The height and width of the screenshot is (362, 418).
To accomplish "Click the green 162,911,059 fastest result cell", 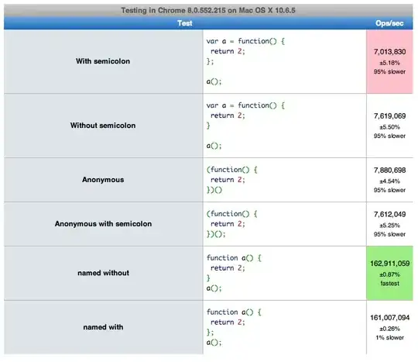I will 389,273.
